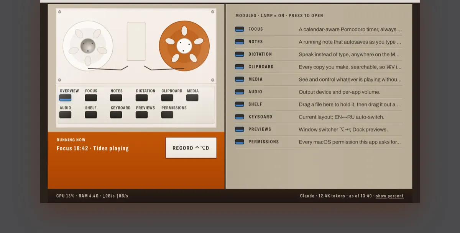This screenshot has height=233, width=460.
Task: Toggle the DICTATION module lamp
Action: pyautogui.click(x=240, y=54)
